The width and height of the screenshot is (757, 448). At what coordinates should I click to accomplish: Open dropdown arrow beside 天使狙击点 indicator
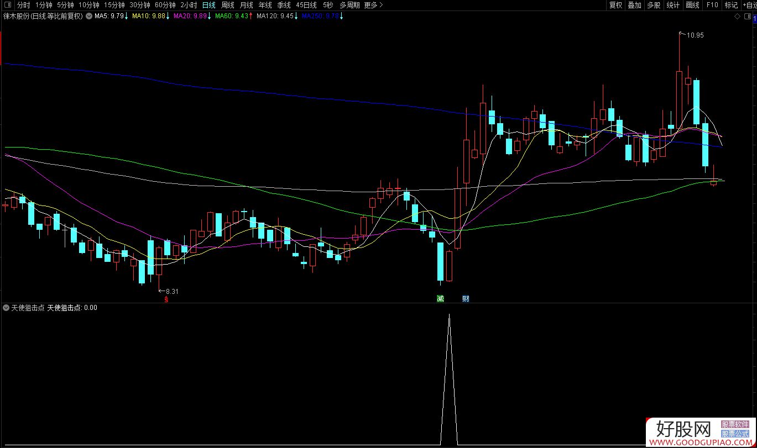click(x=6, y=308)
